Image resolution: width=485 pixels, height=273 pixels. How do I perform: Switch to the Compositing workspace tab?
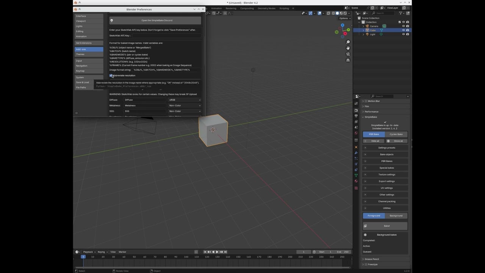click(247, 8)
